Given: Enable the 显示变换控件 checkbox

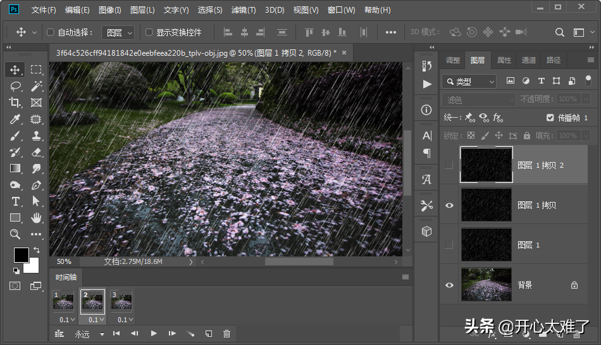Looking at the screenshot, I should click(x=149, y=32).
